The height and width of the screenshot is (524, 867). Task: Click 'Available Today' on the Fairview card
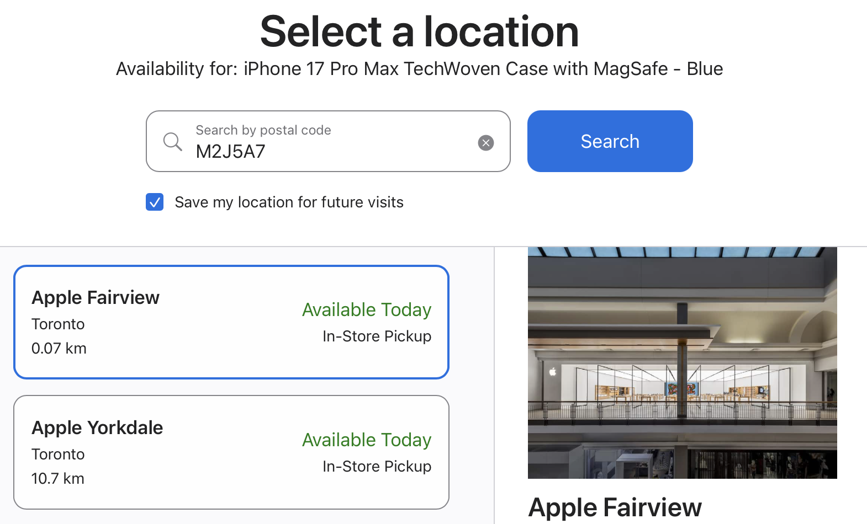click(367, 310)
